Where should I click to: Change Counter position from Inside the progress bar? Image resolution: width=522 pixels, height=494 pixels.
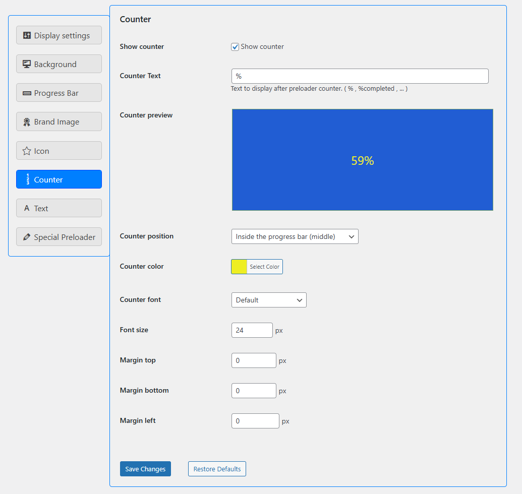295,236
